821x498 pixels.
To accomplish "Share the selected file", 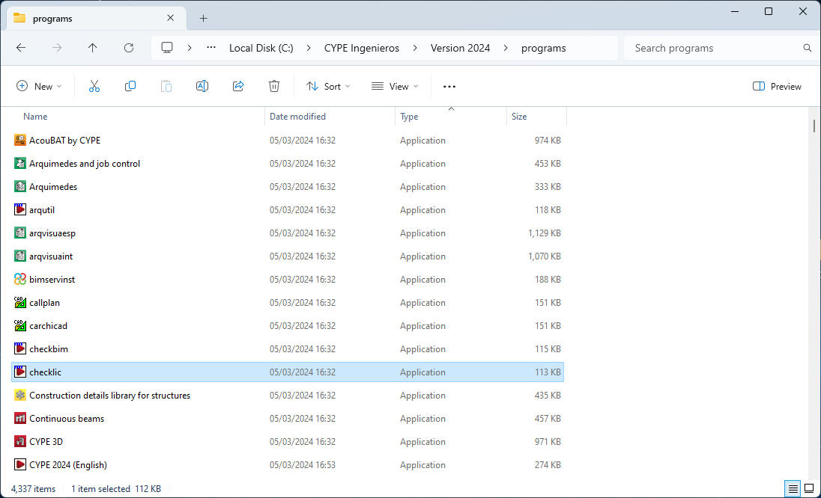I will [238, 86].
